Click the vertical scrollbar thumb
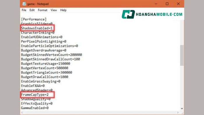 click(x=182, y=55)
